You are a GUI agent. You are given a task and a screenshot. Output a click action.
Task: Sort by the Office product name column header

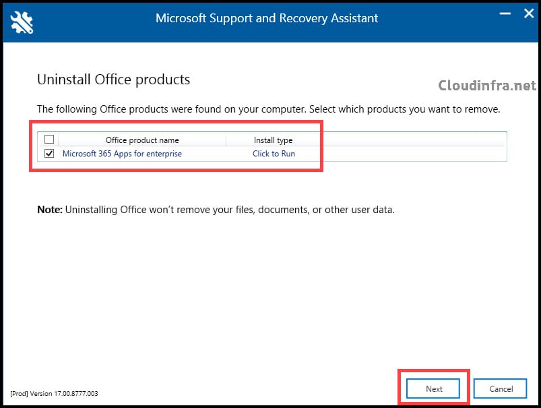tap(142, 140)
